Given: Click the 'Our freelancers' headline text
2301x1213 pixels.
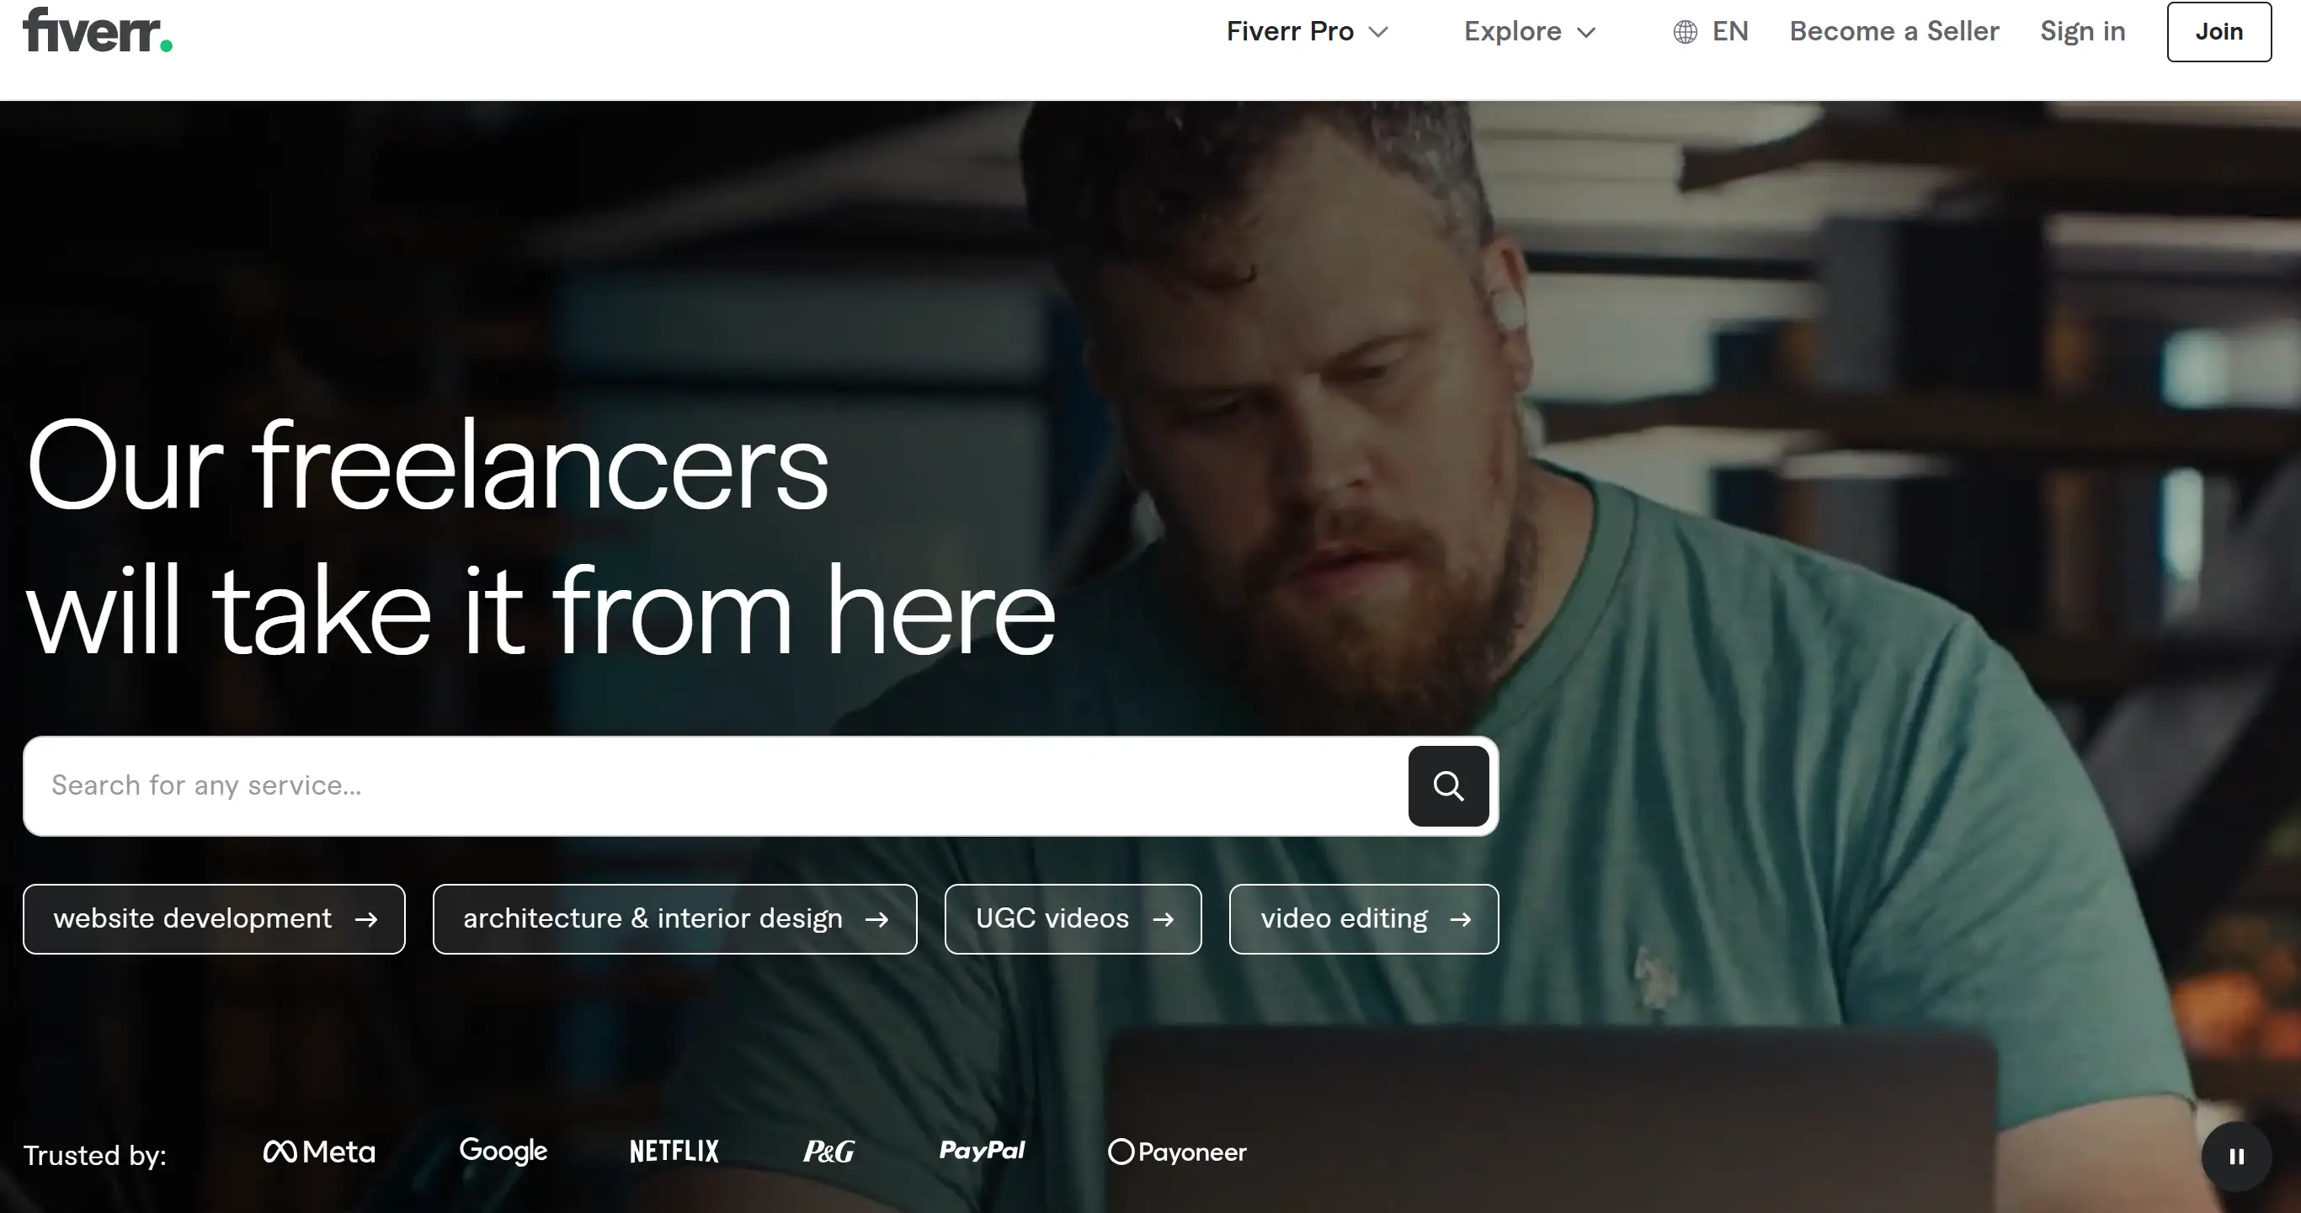Looking at the screenshot, I should pyautogui.click(x=428, y=466).
